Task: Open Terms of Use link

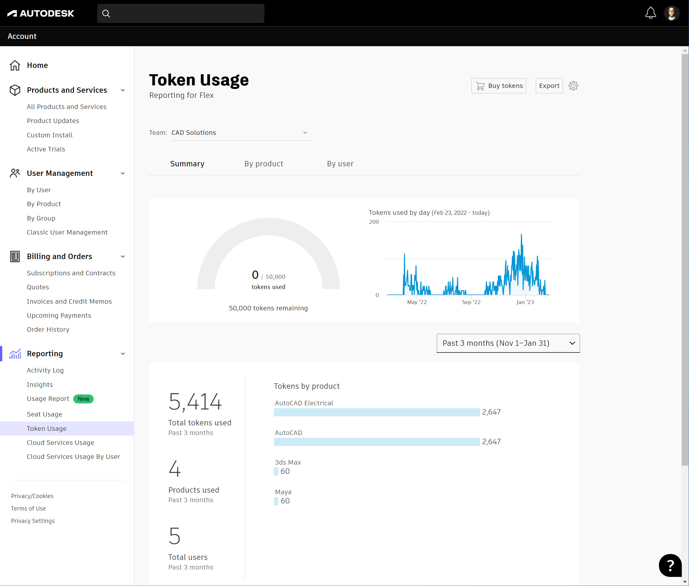Action: click(29, 509)
